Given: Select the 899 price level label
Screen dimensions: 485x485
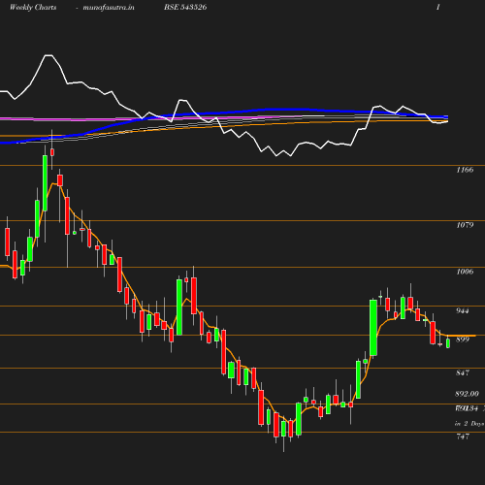Looking at the screenshot, I should (x=463, y=339).
